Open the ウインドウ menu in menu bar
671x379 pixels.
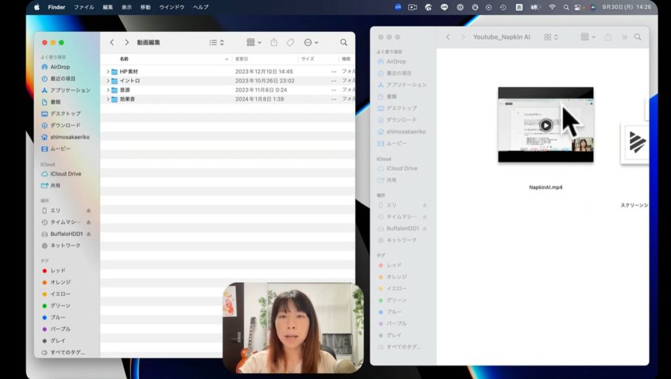(172, 7)
